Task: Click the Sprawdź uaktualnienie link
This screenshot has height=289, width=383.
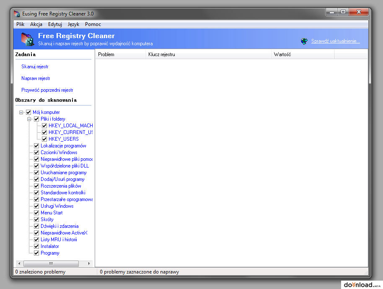Action: [335, 41]
